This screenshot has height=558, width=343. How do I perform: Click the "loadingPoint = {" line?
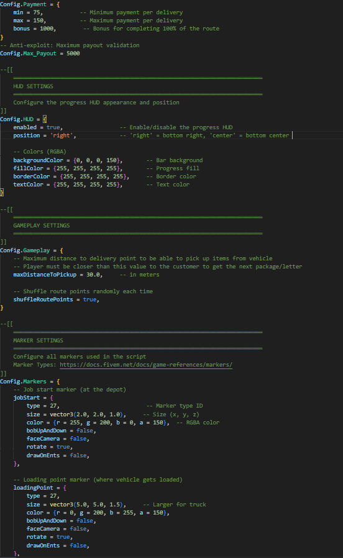[40, 488]
